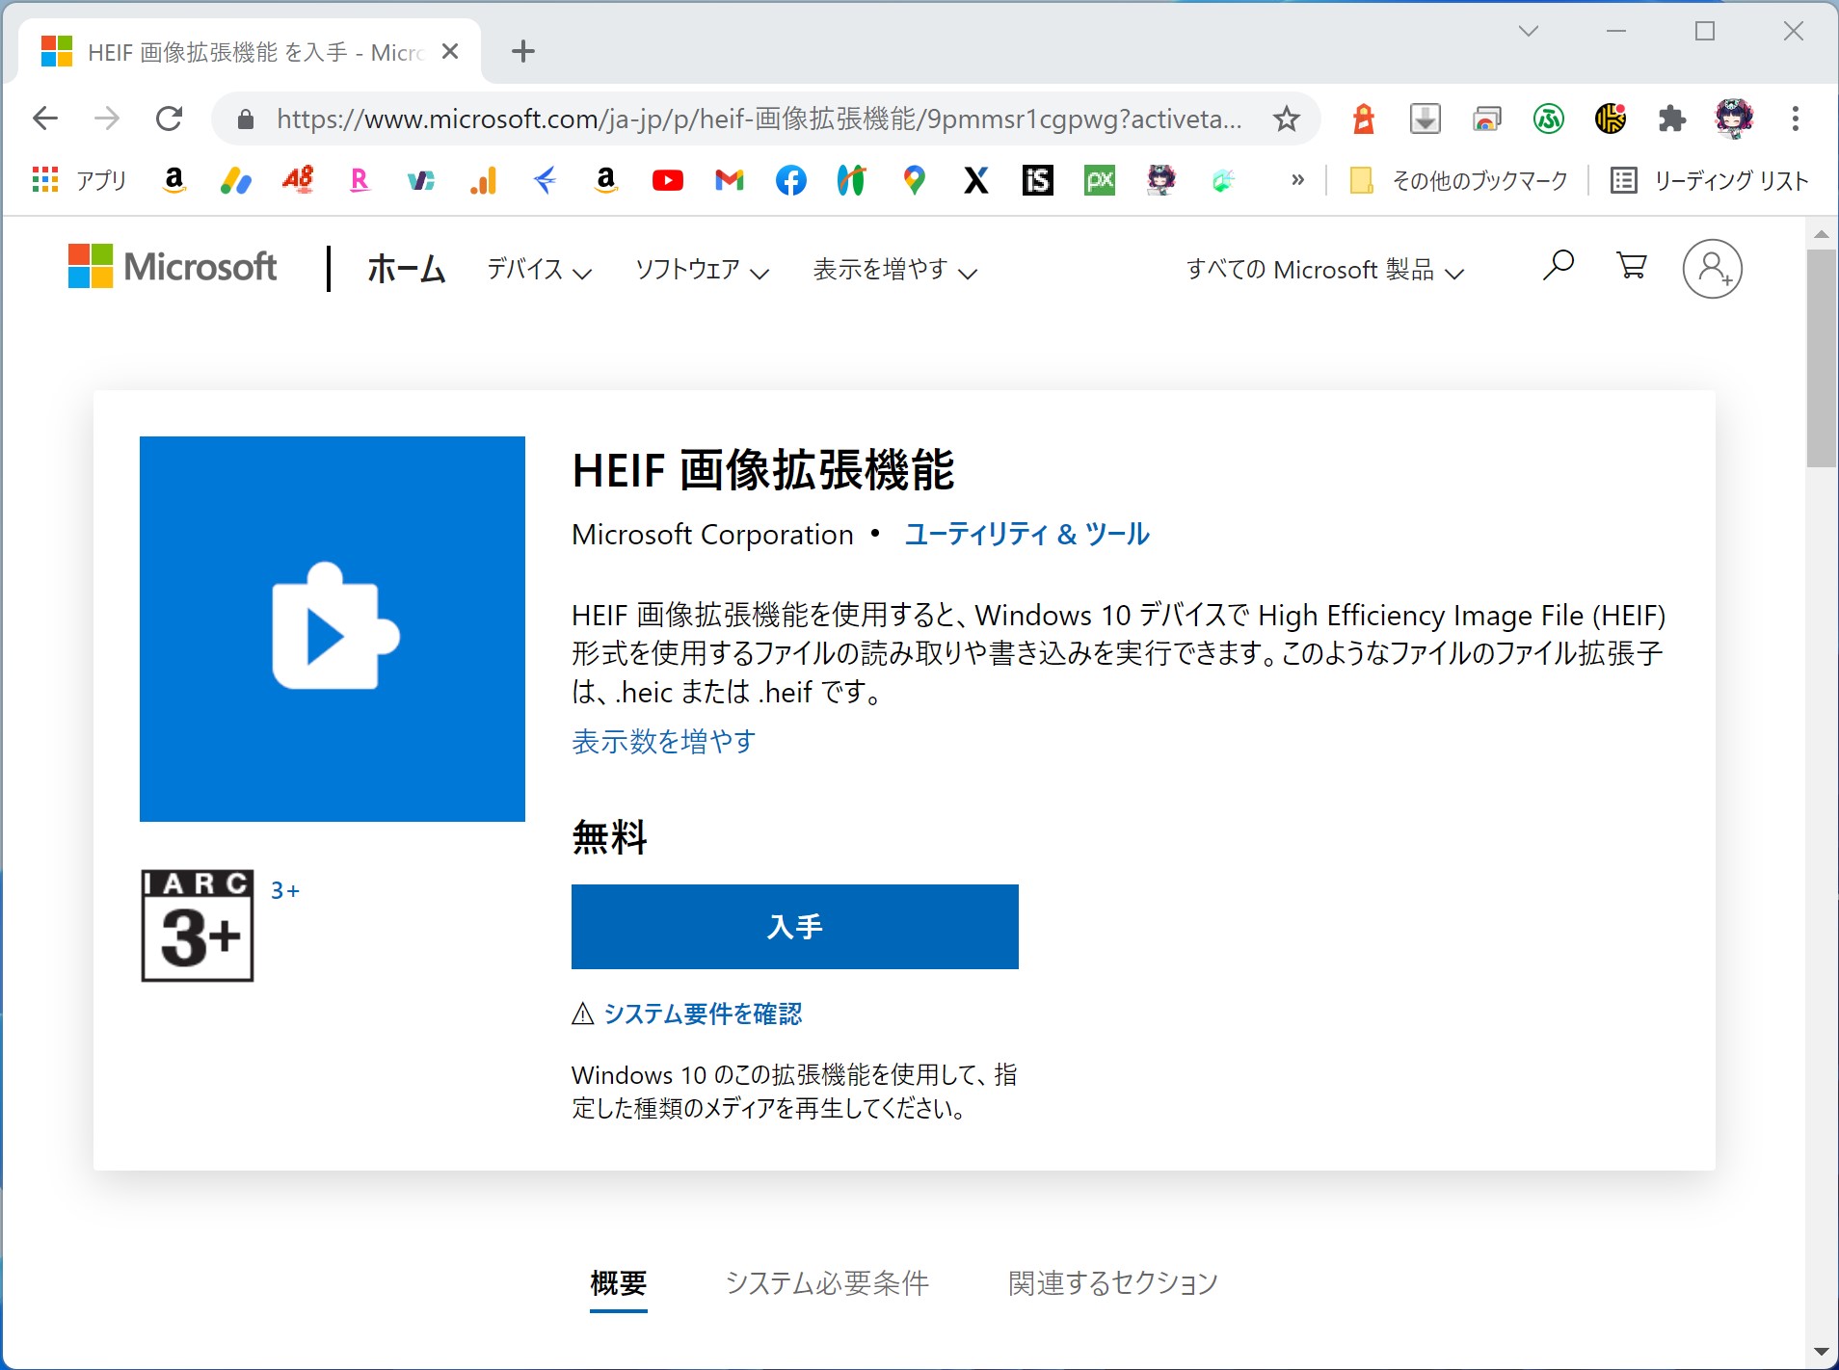This screenshot has width=1839, height=1370.
Task: Open the Google Maps bookmark
Action: [915, 180]
